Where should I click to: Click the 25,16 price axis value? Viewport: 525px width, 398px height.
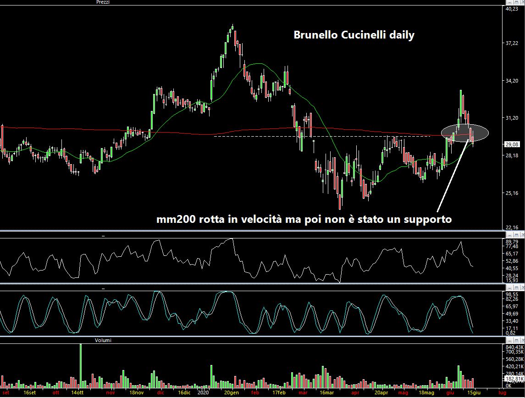click(512, 193)
